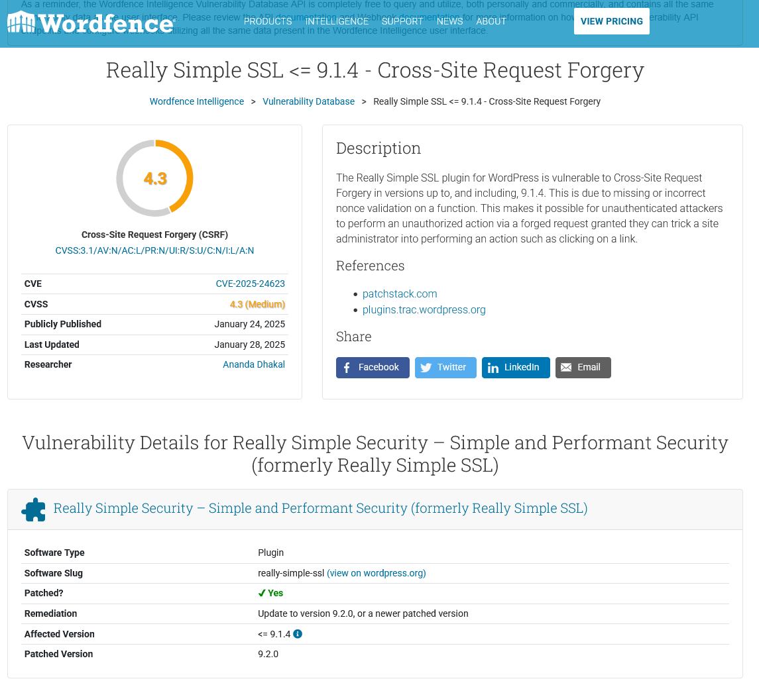Screen dimensions: 759x691
Task: Click the January 28, 2025 updated date
Action: pyautogui.click(x=249, y=345)
